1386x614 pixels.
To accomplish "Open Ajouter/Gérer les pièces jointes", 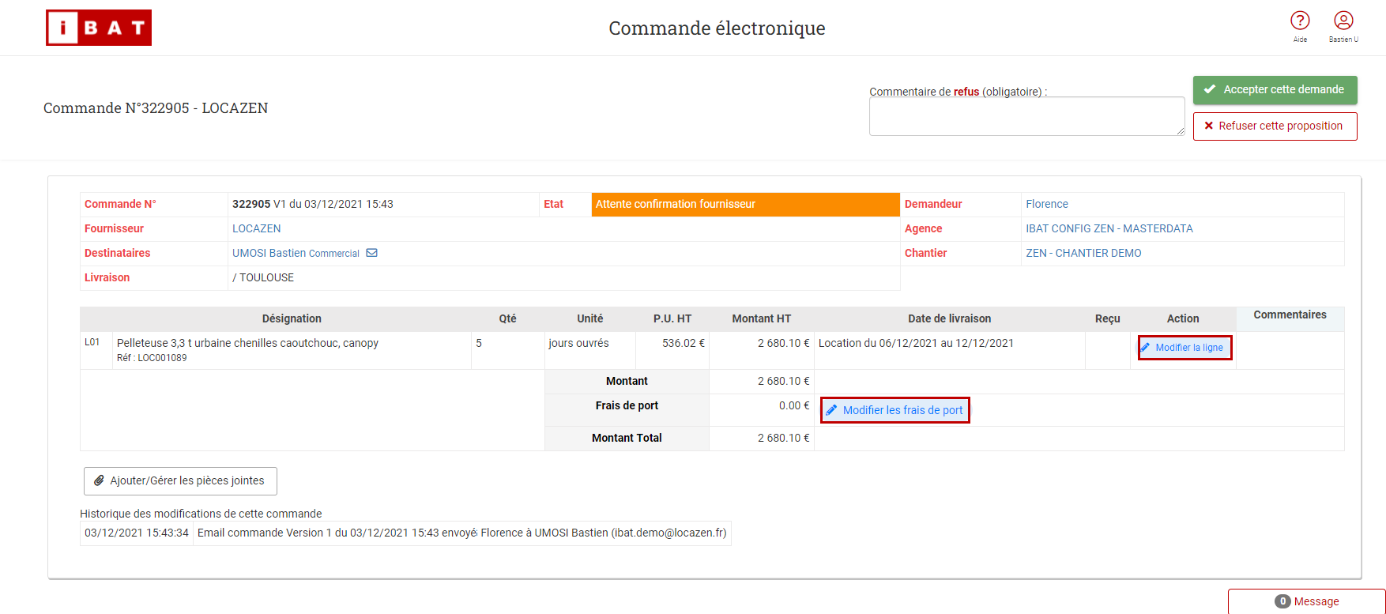I will click(180, 480).
